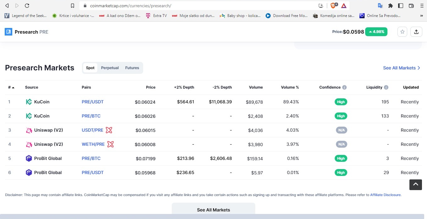Open Uniswap (V2) in the WETH/PRE row

pyautogui.click(x=49, y=144)
